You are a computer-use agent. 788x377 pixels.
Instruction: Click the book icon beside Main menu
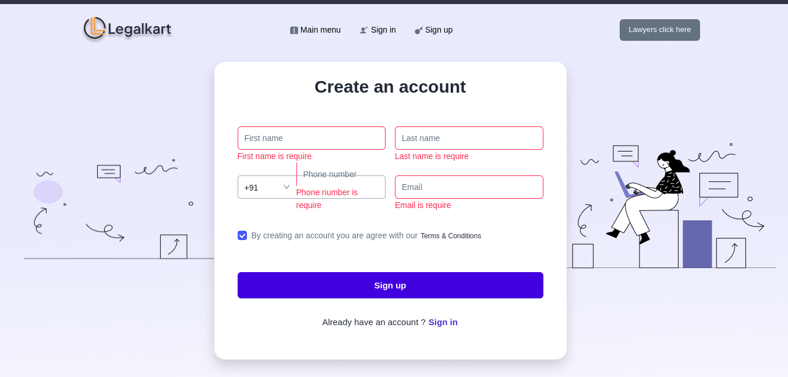pos(294,30)
